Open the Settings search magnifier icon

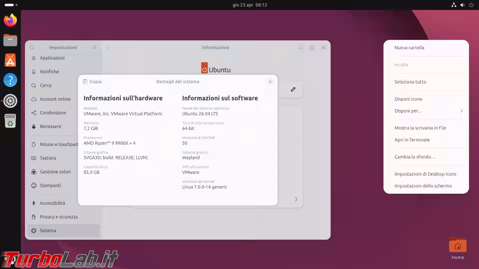pyautogui.click(x=32, y=48)
